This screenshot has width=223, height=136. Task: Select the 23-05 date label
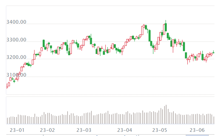pyautogui.click(x=160, y=130)
